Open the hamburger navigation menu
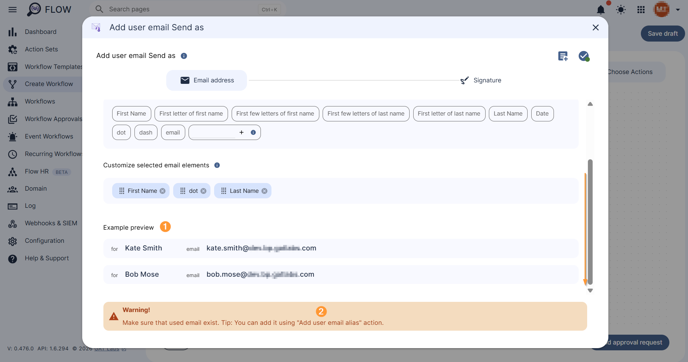The height and width of the screenshot is (362, 688). [12, 9]
